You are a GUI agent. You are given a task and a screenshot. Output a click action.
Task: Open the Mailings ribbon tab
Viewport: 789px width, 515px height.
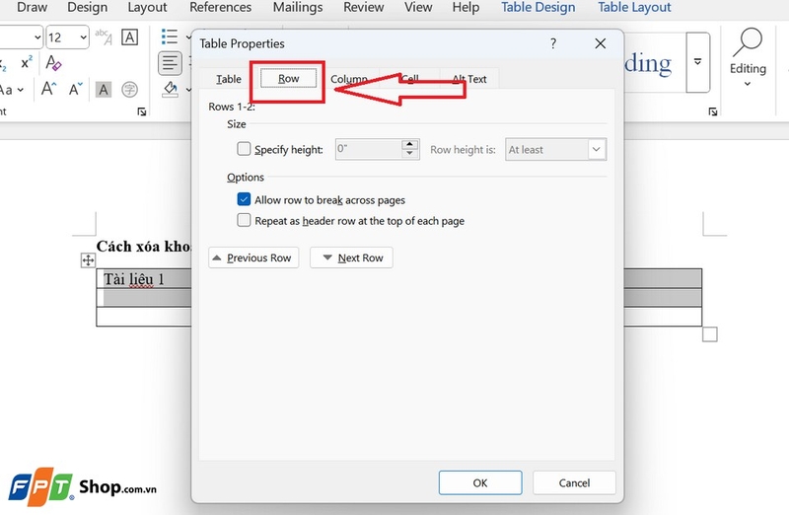(298, 7)
